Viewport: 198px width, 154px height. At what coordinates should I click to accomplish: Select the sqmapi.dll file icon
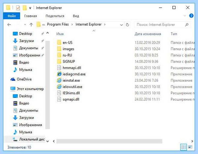(x=59, y=99)
